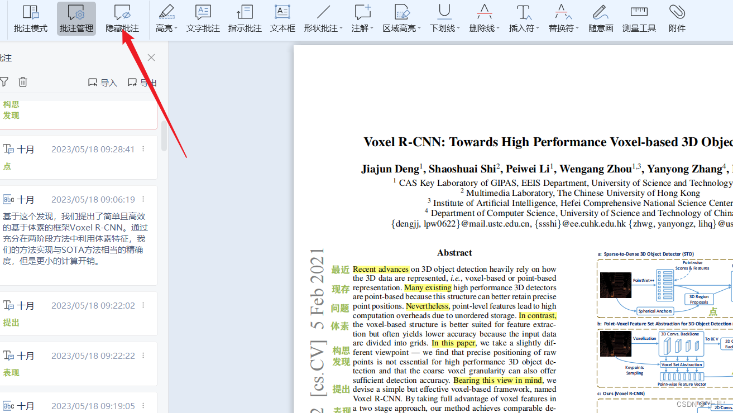Click 隐藏批注 to hide annotations

(122, 18)
